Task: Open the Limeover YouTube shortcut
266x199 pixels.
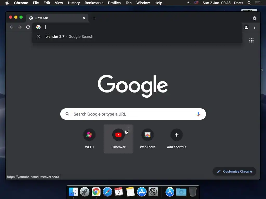Action: tap(118, 139)
